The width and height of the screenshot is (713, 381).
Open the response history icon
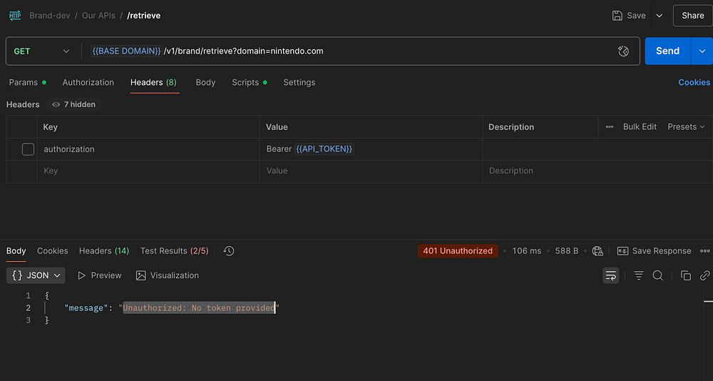coord(229,251)
